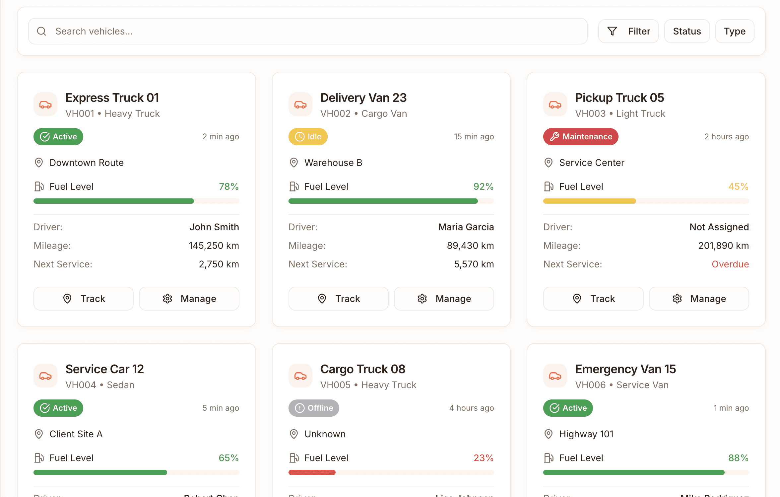Click Track on the Express Truck 01 card
The height and width of the screenshot is (497, 780).
[83, 299]
